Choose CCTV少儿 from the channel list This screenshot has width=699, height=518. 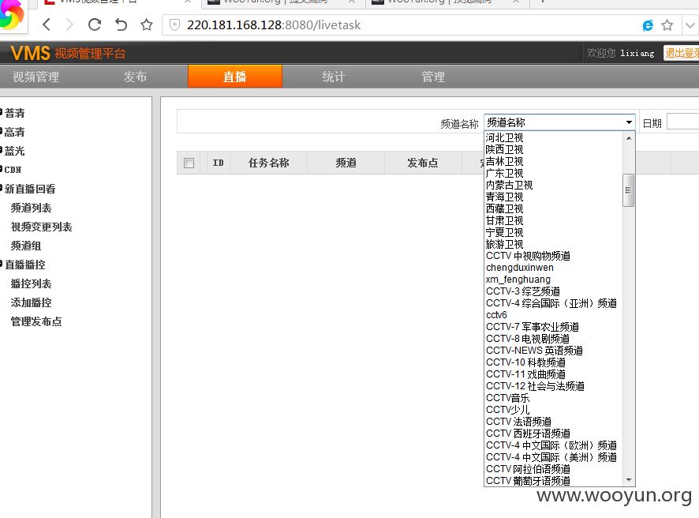553,410
